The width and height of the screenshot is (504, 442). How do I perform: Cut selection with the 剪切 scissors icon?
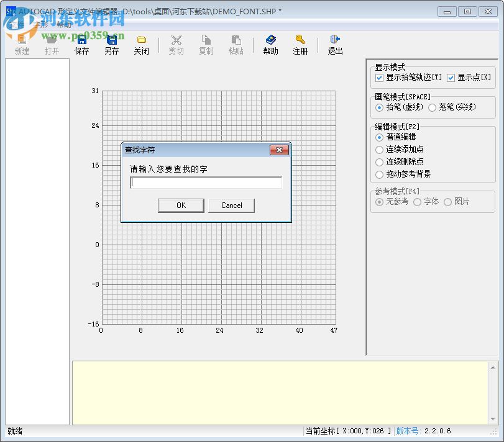pos(176,43)
